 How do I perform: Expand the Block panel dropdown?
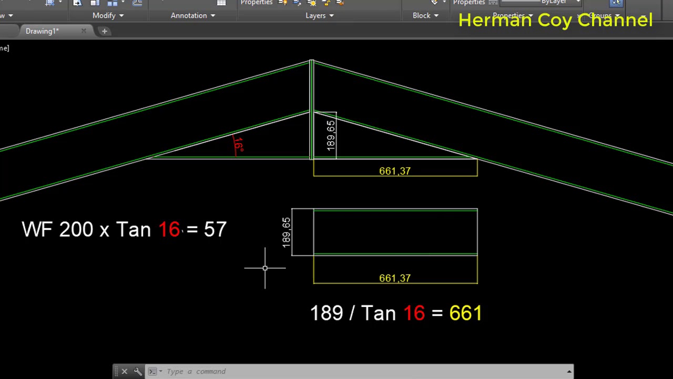tap(425, 15)
